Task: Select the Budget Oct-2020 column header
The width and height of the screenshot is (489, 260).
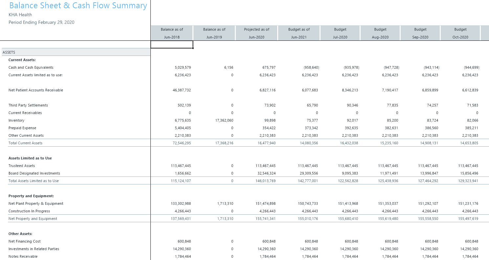Action: (x=460, y=33)
